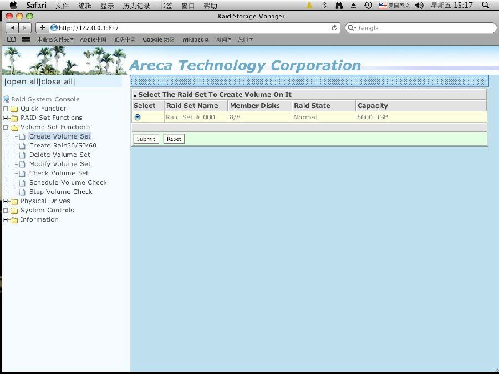Screen dimensions: 499x374
Task: Click the Bluetooth status icon
Action: (x=324, y=5)
